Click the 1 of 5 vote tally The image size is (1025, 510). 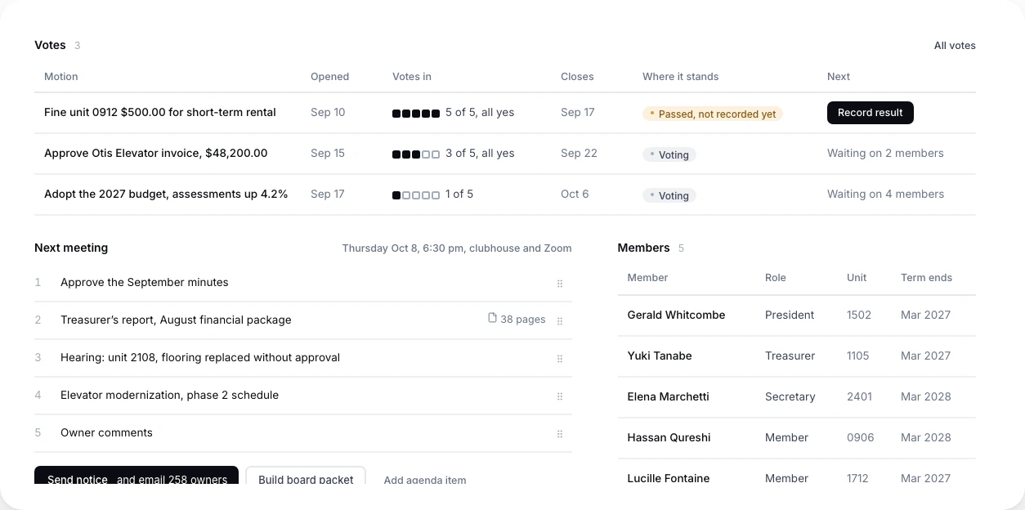point(433,195)
